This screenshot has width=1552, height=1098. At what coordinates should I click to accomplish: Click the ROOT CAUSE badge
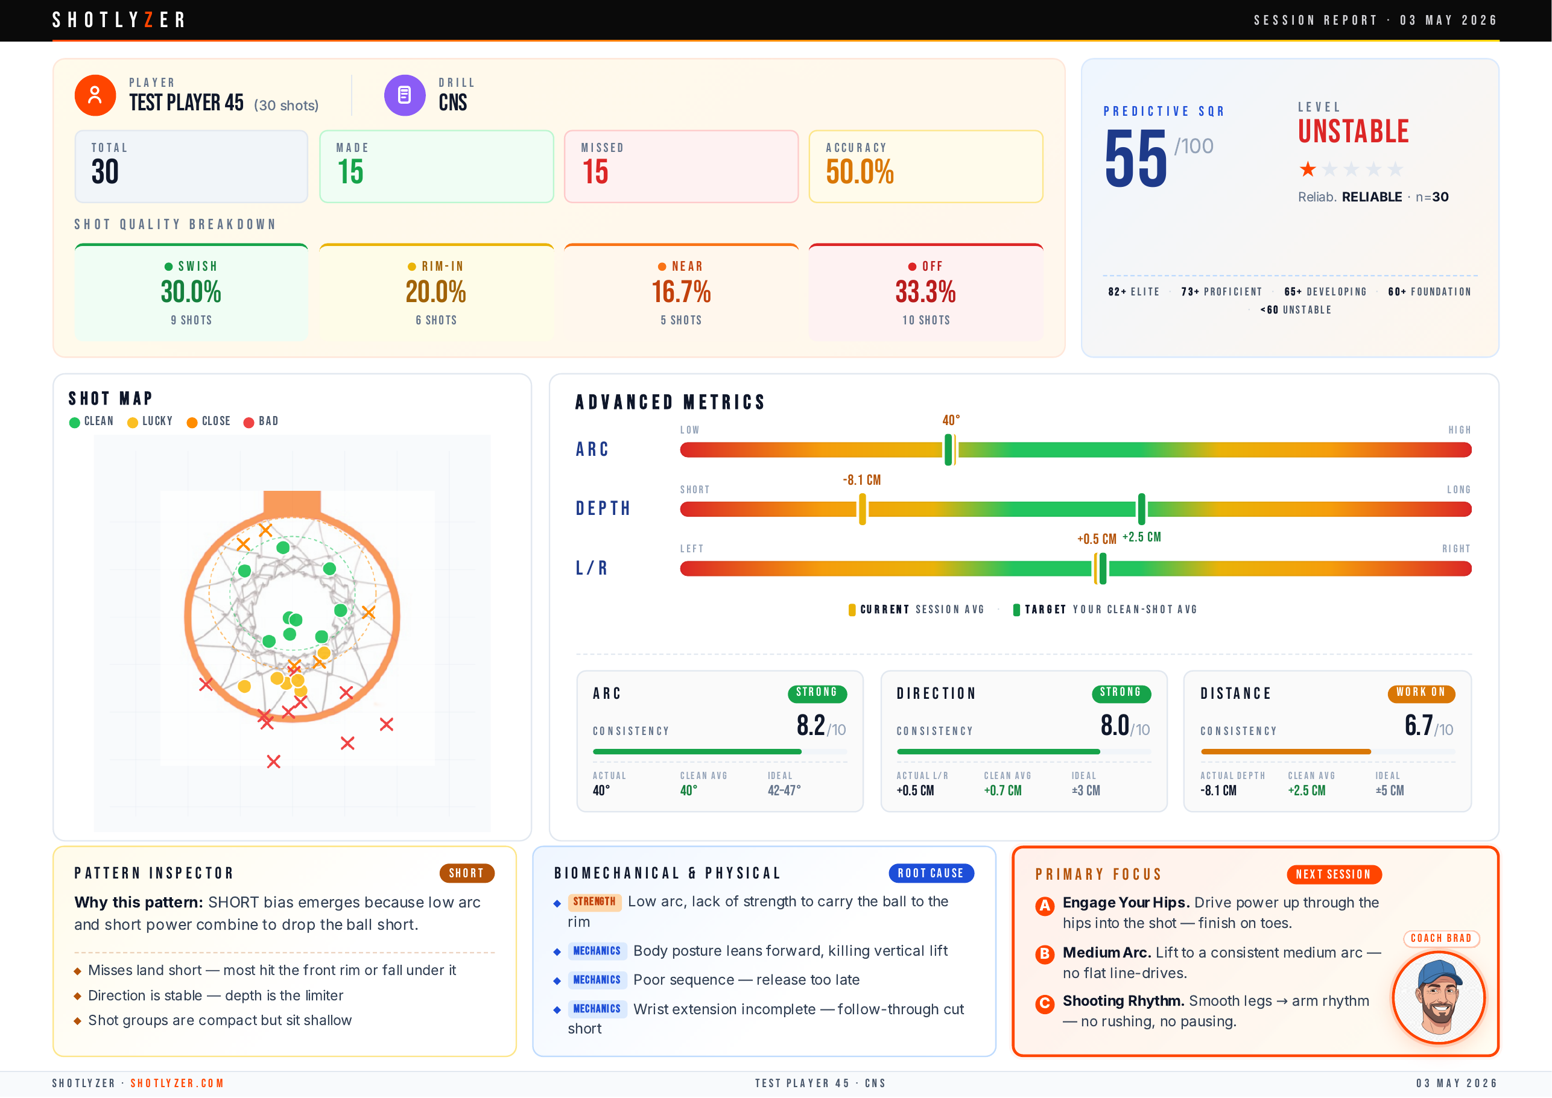point(931,873)
